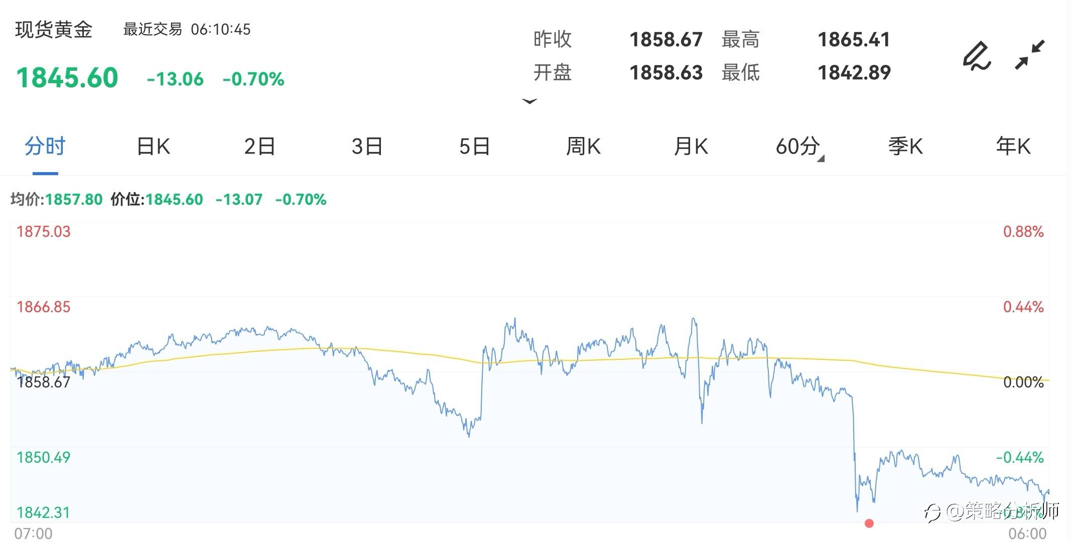Viewport: 1071px width, 542px height.
Task: Click the 最高 1865.41 value
Action: tap(854, 40)
